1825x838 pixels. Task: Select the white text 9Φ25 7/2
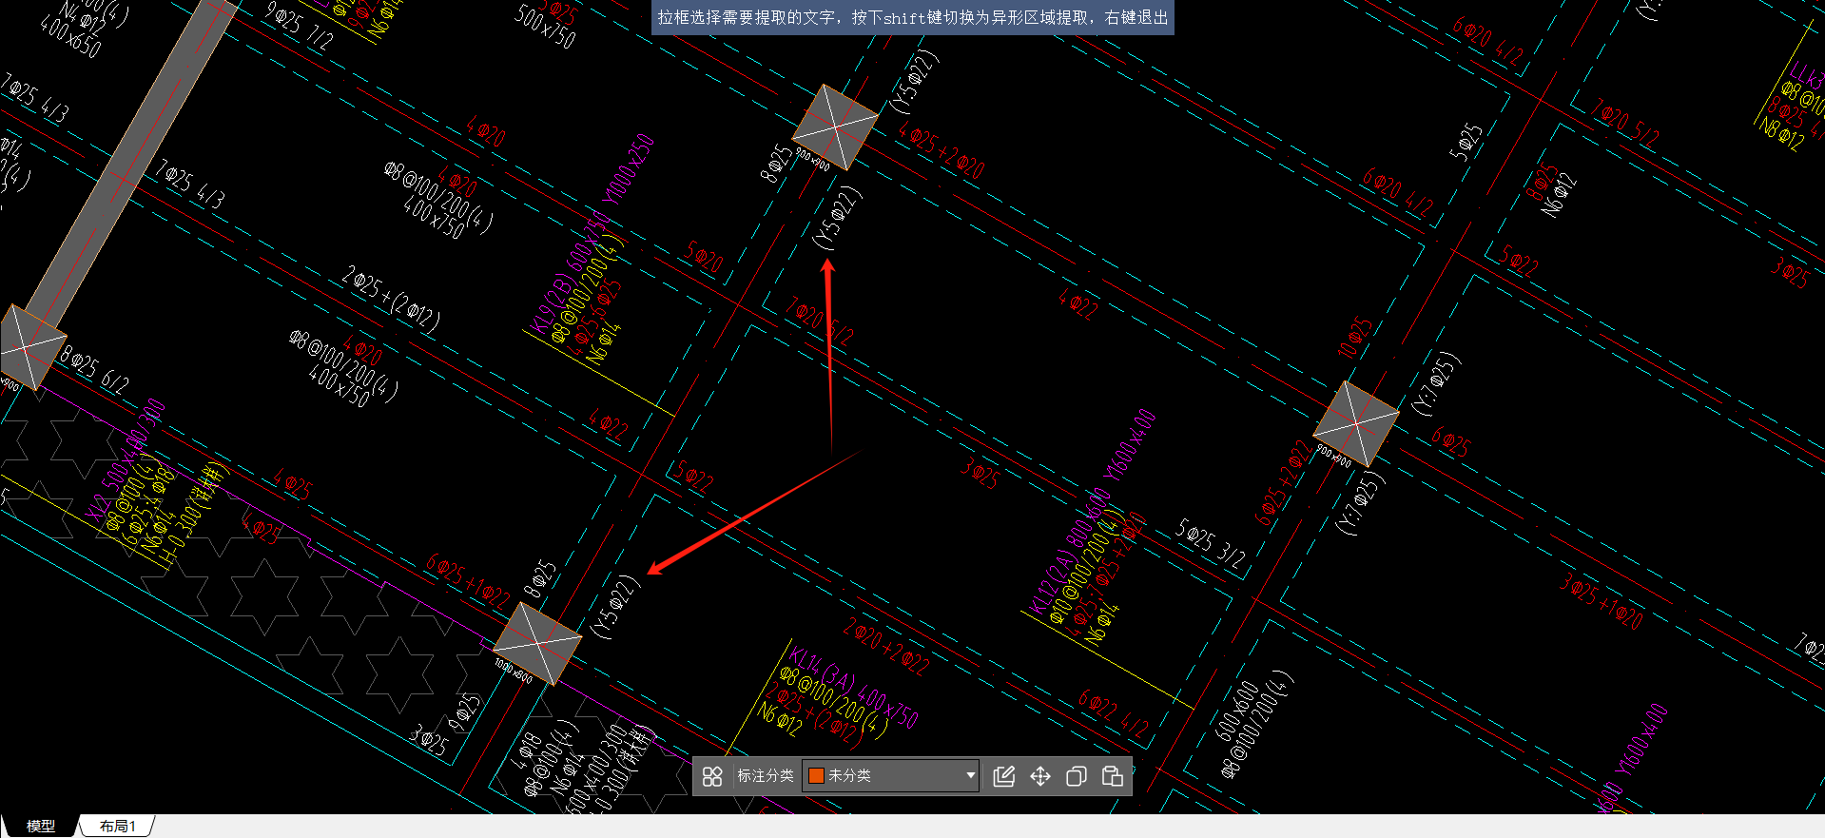coord(300,26)
